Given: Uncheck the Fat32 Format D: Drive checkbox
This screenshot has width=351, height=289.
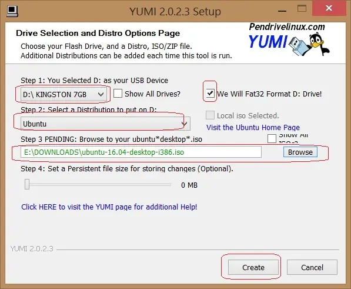Looking at the screenshot, I should click(210, 93).
